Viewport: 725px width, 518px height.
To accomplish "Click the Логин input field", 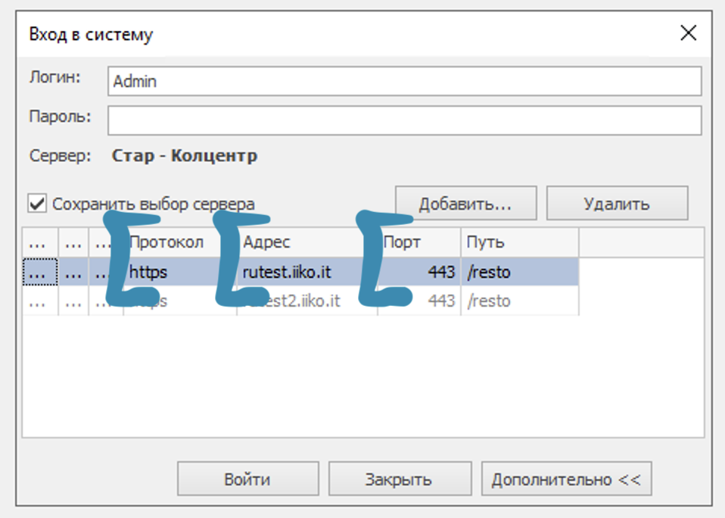I will (404, 82).
